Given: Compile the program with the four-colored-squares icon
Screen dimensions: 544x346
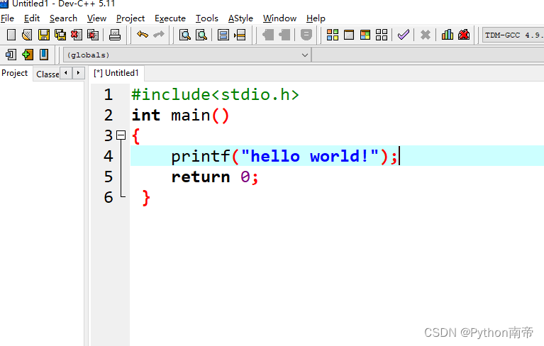Looking at the screenshot, I should [x=333, y=35].
